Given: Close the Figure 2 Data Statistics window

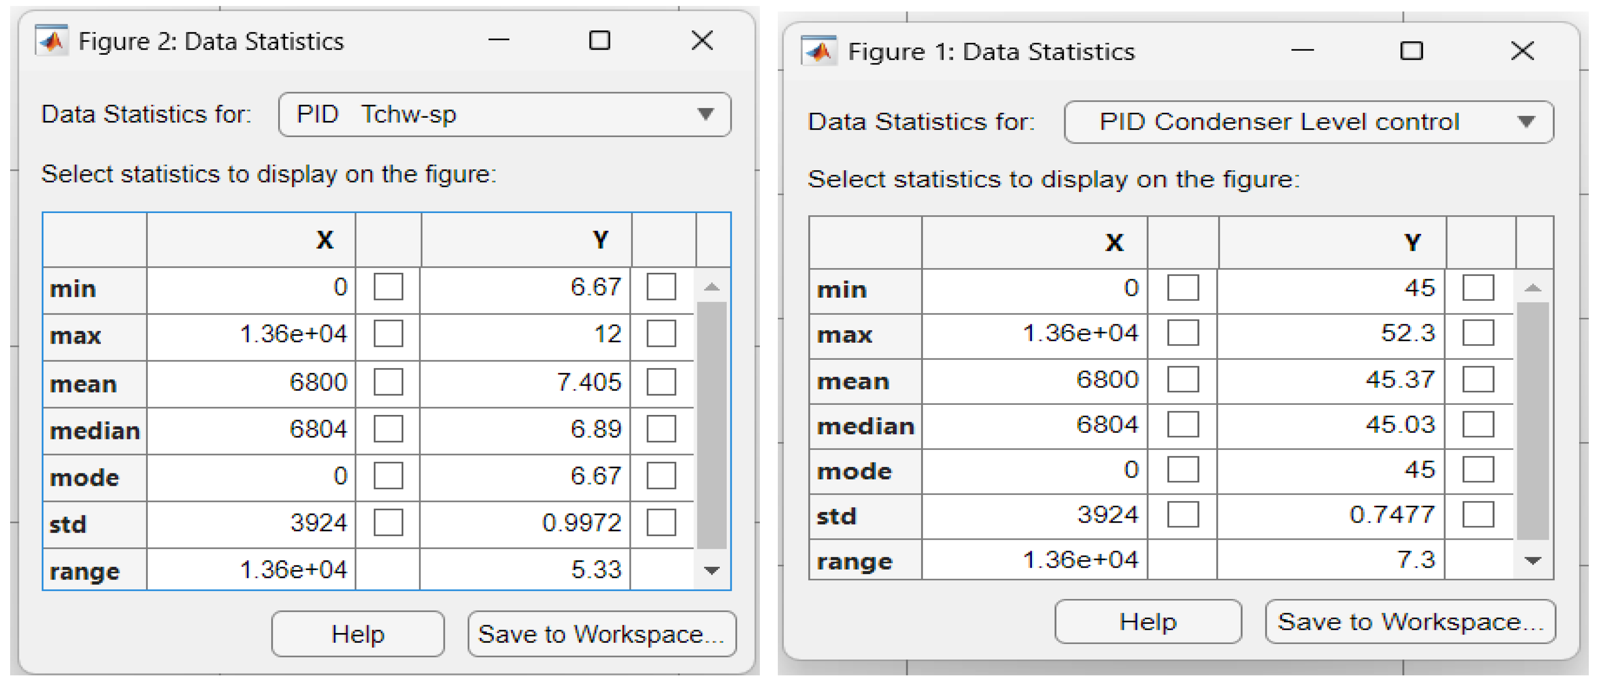Looking at the screenshot, I should [702, 40].
